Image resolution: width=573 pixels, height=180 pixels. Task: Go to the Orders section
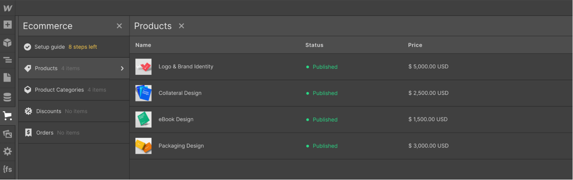click(45, 133)
